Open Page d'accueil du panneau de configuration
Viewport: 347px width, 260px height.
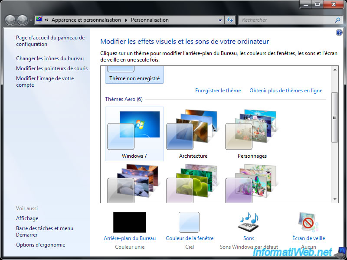pos(50,41)
